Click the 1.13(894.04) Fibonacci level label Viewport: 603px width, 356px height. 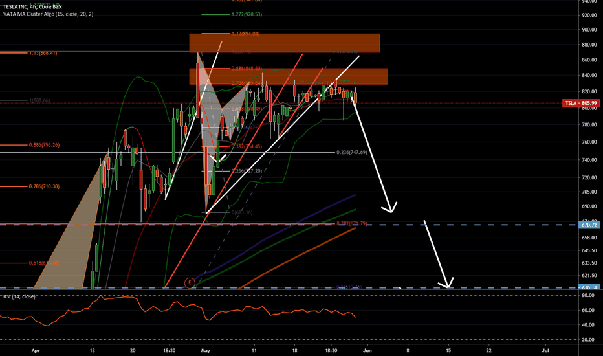245,34
